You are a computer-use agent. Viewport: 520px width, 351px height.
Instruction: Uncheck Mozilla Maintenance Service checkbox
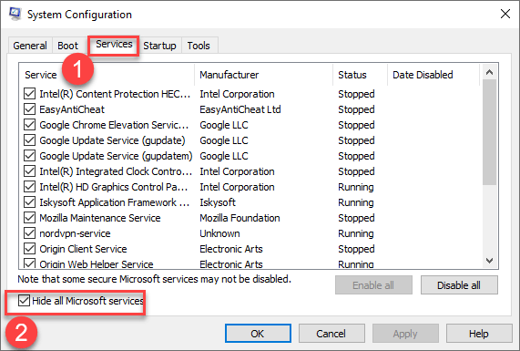29,218
